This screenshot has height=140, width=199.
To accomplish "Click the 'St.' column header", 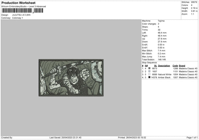I will (x=156, y=66).
